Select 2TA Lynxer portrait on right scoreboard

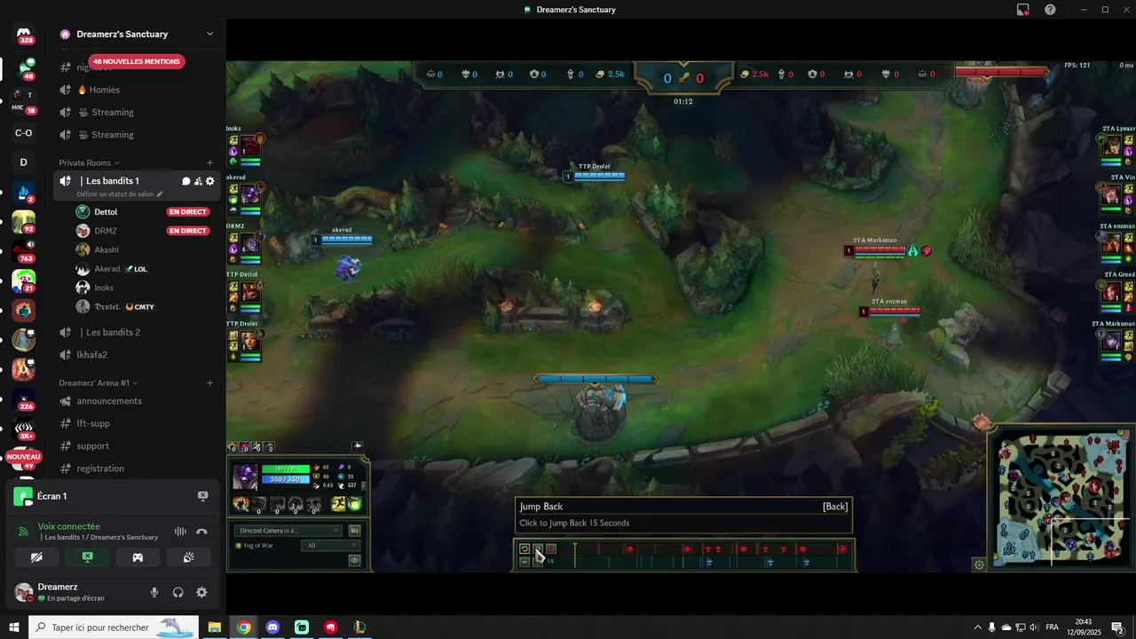click(1111, 146)
